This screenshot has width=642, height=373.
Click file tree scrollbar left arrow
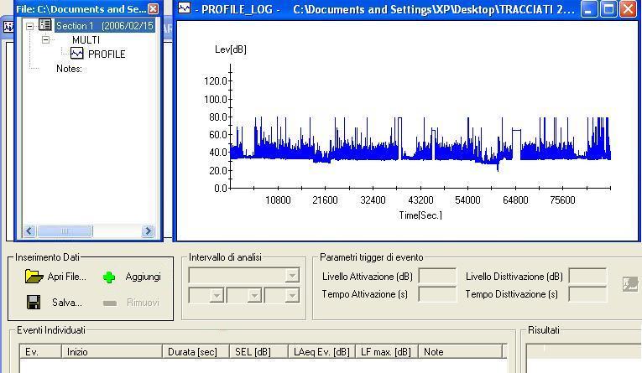point(29,231)
